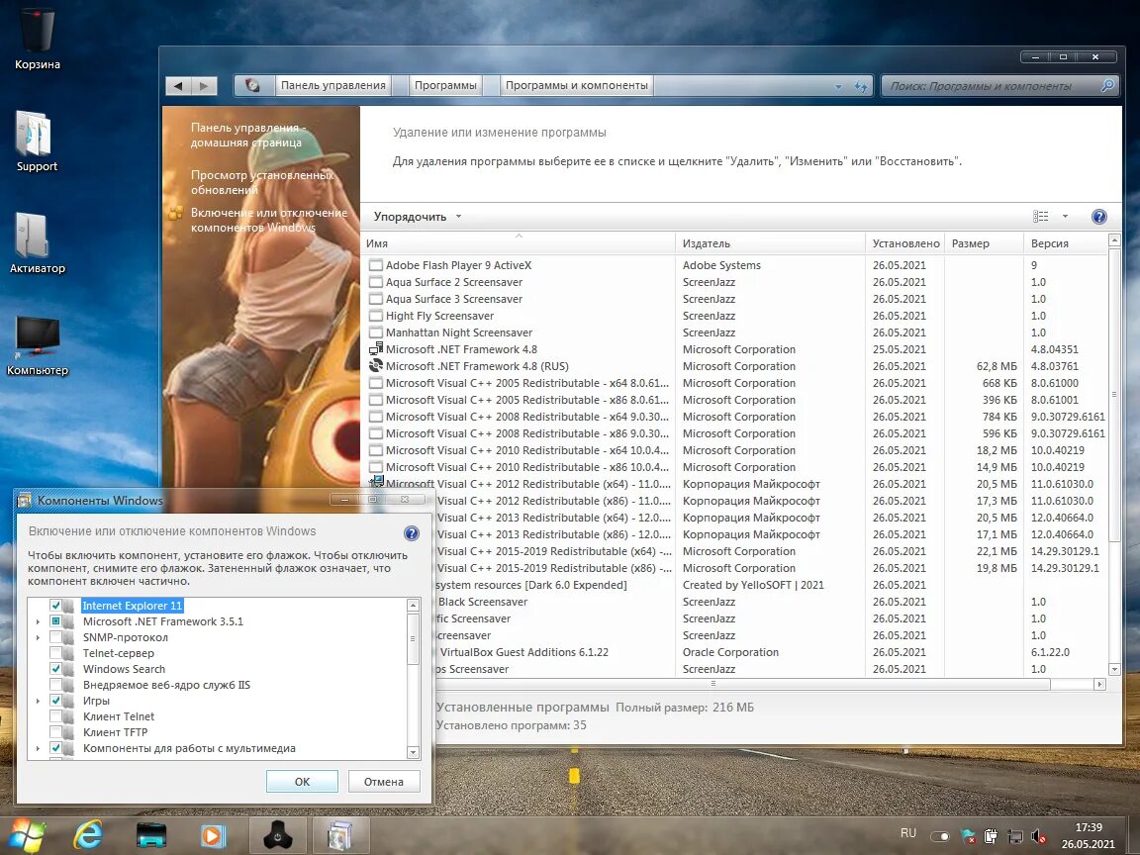This screenshot has width=1140, height=855.
Task: Click the Back navigation arrow
Action: pyautogui.click(x=178, y=86)
